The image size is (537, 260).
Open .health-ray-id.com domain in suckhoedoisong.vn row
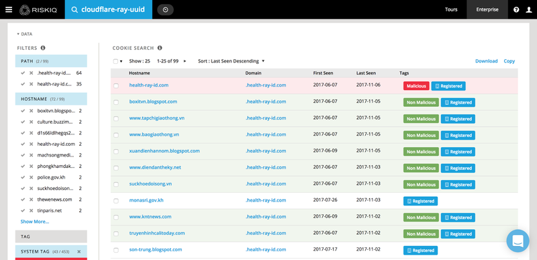[266, 183]
